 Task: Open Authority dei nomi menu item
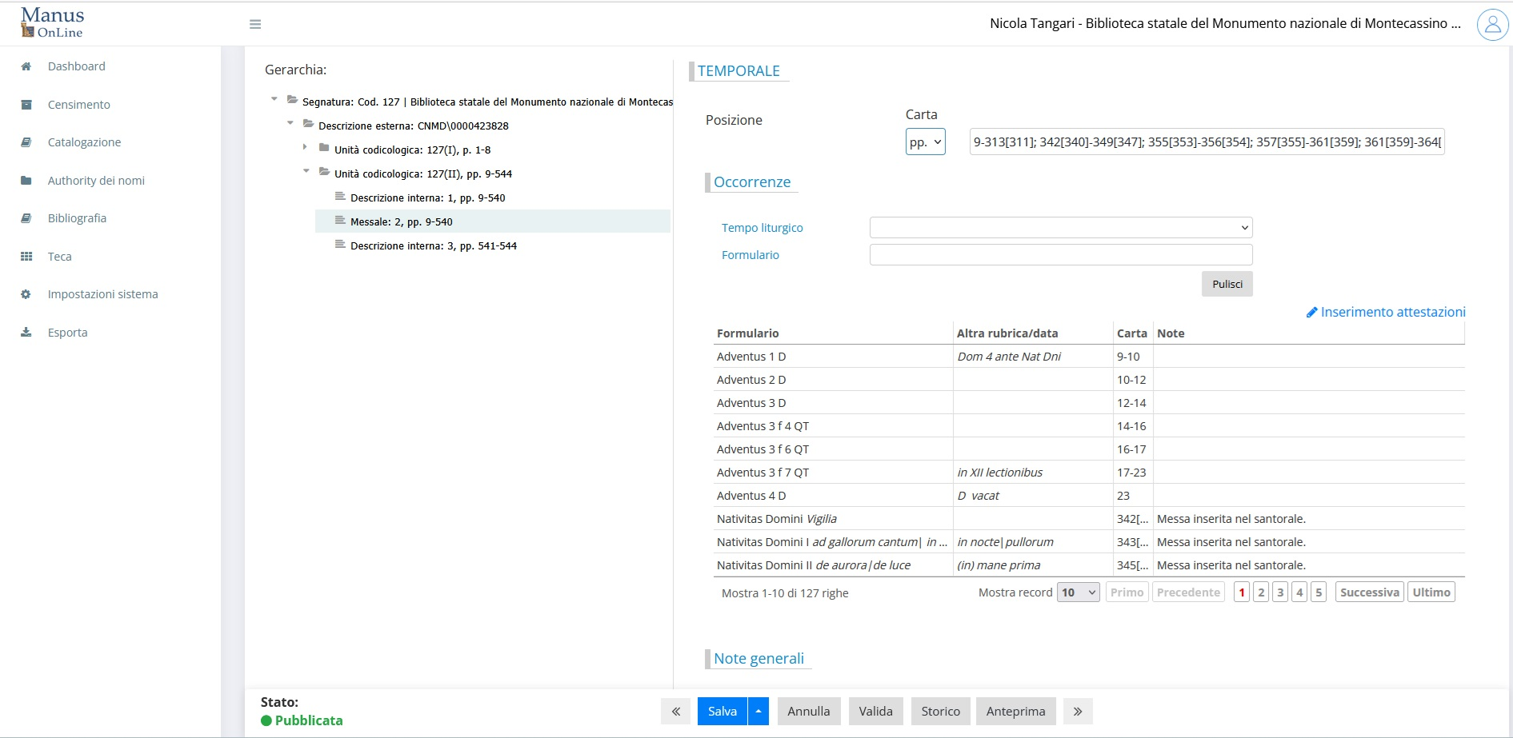(x=96, y=181)
